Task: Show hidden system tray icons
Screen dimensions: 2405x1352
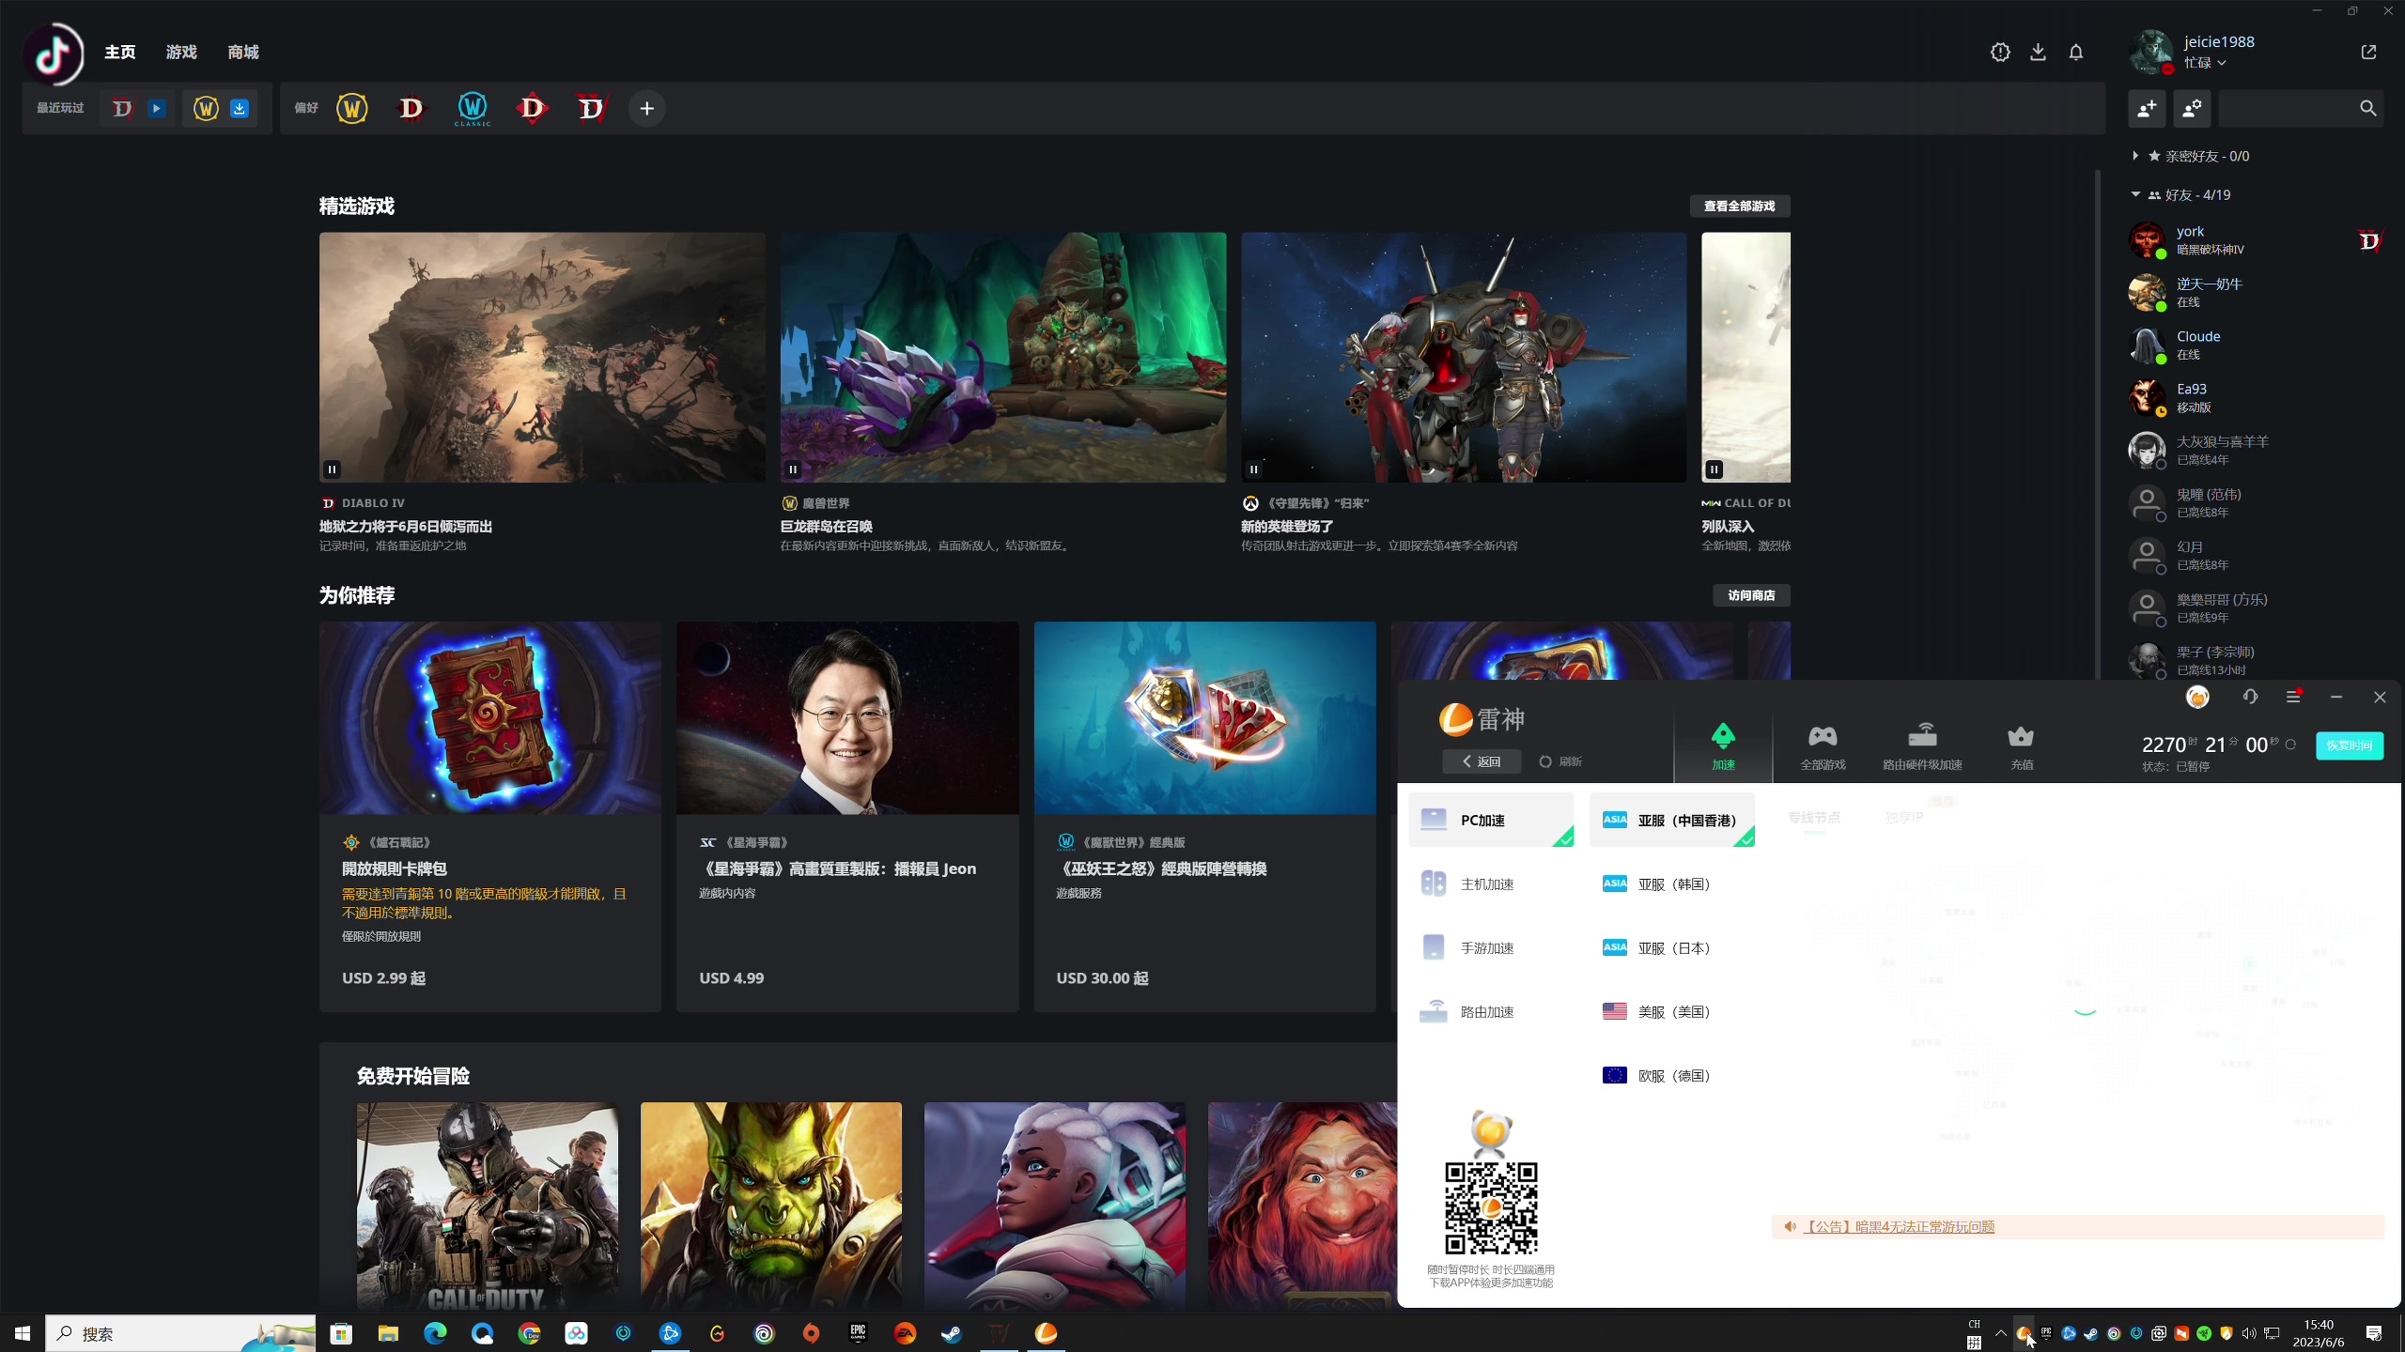Action: pyautogui.click(x=2001, y=1333)
